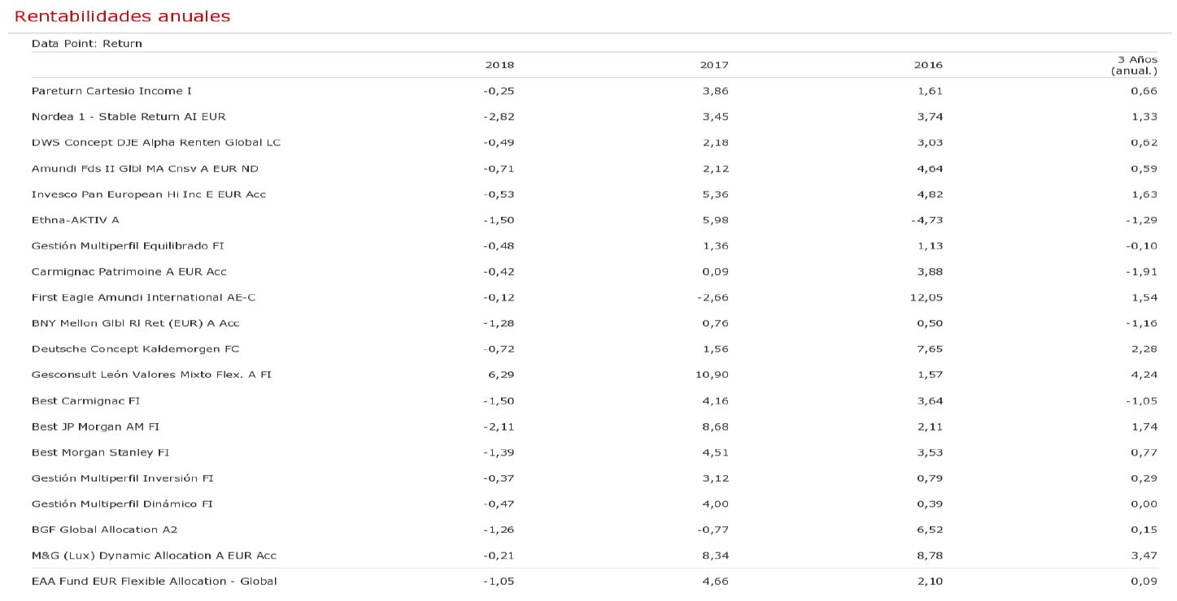Select Gesconsult León Valores Mixto Flex. A FI

(151, 374)
